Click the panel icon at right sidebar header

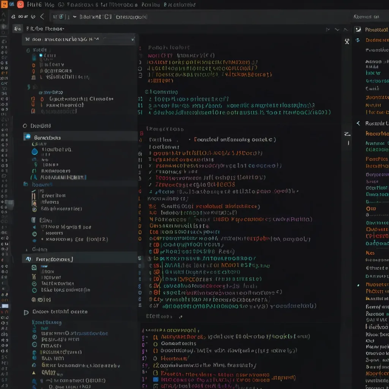[357, 30]
